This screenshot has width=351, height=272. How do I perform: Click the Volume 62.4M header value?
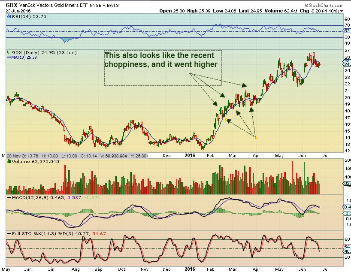(x=281, y=11)
